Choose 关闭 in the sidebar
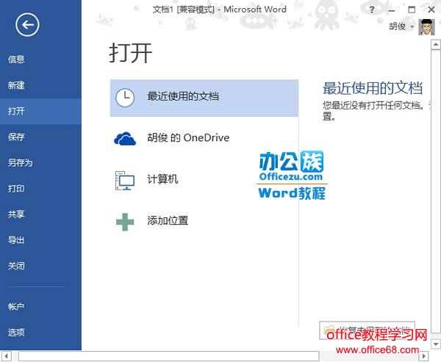The height and width of the screenshot is (362, 441). (x=40, y=266)
